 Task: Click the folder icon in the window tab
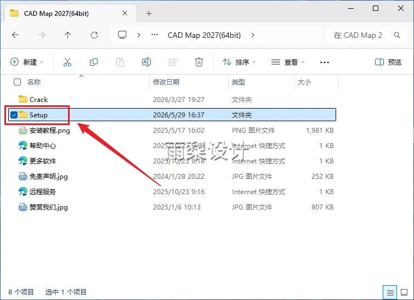tap(14, 13)
